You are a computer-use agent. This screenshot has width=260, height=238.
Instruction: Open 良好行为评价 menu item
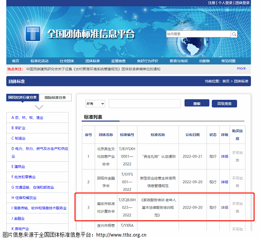click(147, 61)
